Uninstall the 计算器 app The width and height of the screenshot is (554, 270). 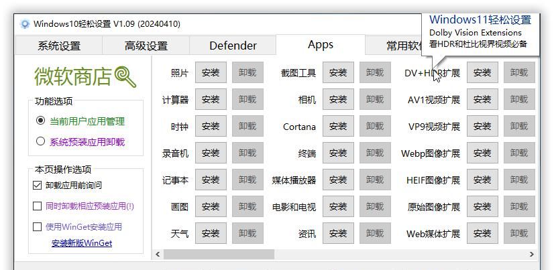[x=247, y=100]
